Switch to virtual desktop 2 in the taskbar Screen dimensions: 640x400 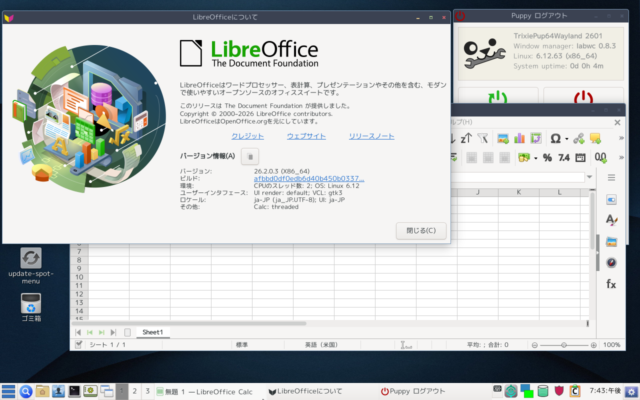[134, 391]
